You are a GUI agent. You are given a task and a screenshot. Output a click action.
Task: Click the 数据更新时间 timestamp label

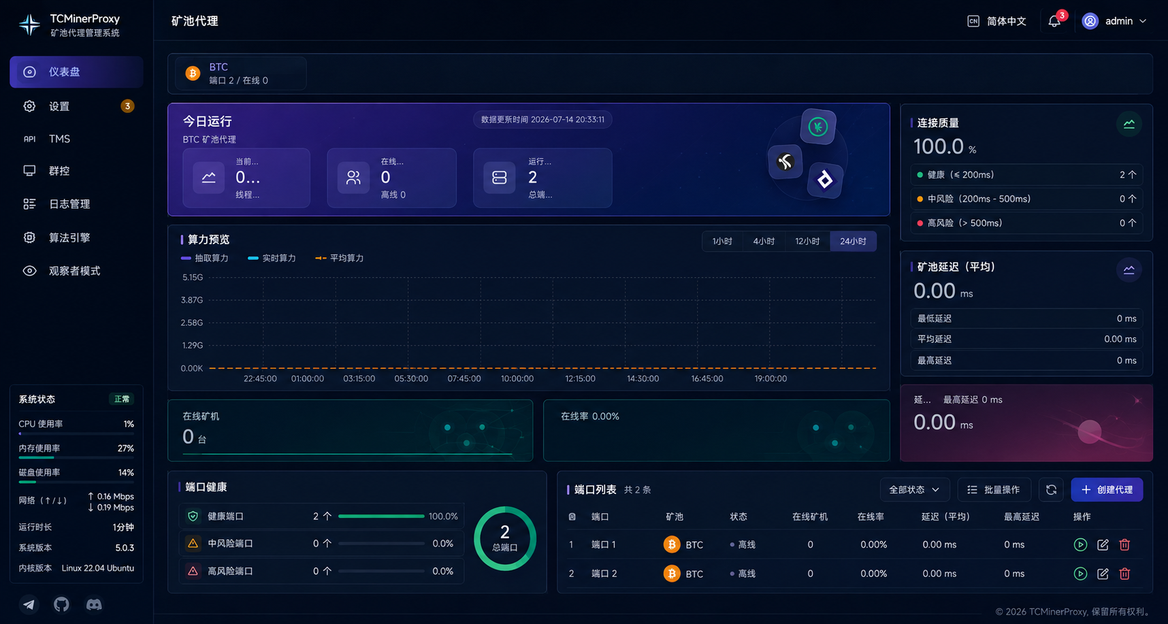tap(542, 120)
